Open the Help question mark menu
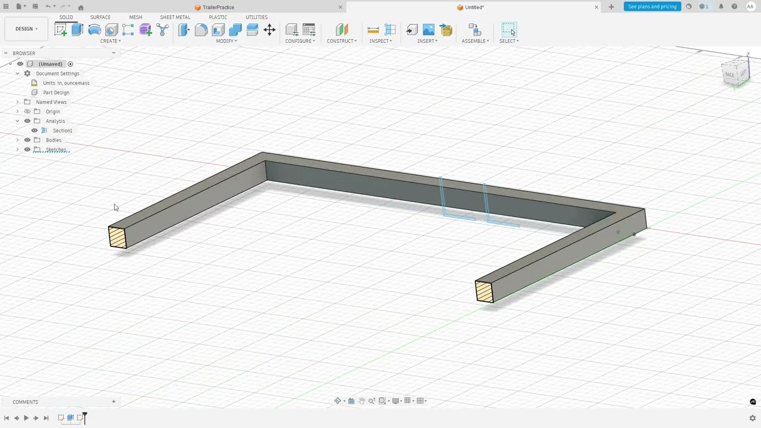761x428 pixels. 735,7
